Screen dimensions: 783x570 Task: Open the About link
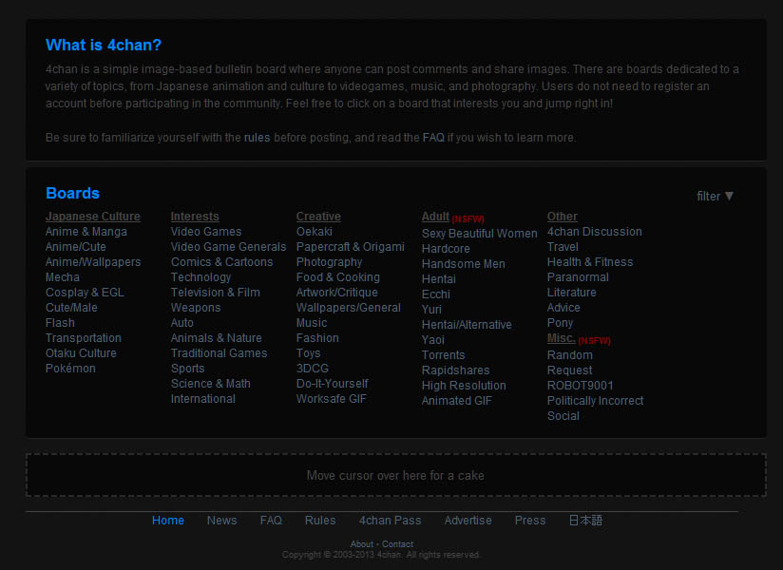pos(361,544)
